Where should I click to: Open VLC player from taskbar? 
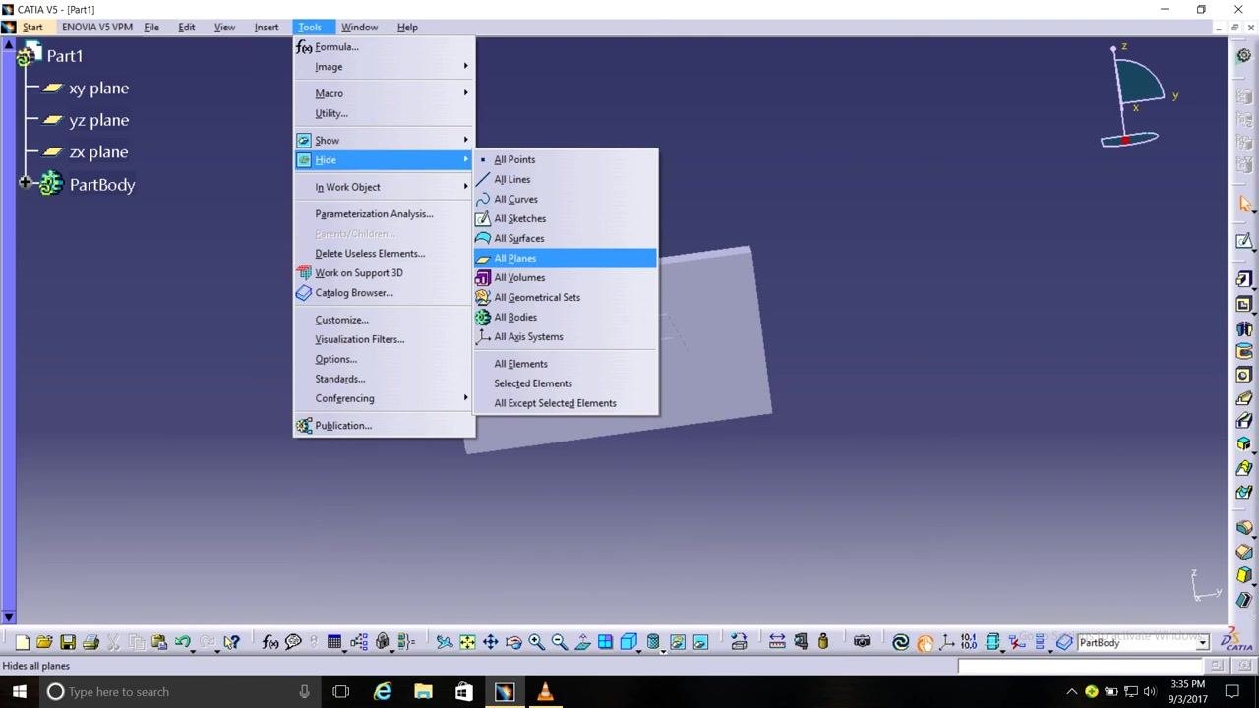[x=545, y=691]
